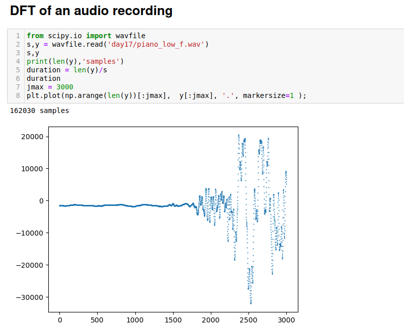The width and height of the screenshot is (404, 330).
Task: Click the '162030 samples' output text
Action: (39, 111)
